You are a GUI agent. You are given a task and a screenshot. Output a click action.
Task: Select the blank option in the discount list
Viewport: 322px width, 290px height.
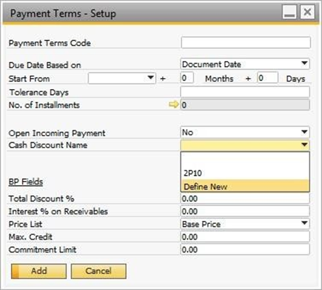245,159
